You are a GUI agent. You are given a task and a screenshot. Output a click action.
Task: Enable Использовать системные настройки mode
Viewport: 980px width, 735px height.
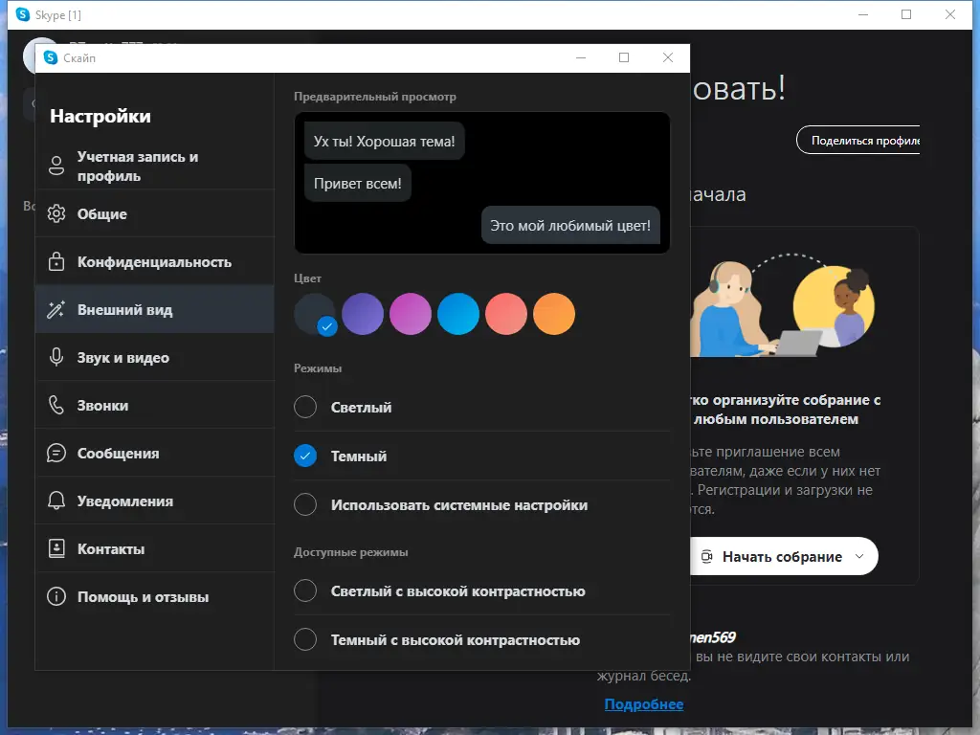[x=304, y=504]
